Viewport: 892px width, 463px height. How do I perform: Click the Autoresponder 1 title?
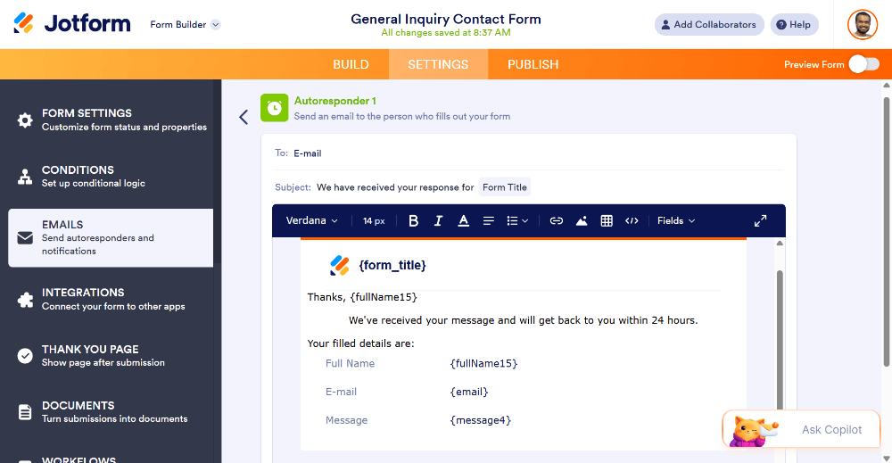pos(335,101)
